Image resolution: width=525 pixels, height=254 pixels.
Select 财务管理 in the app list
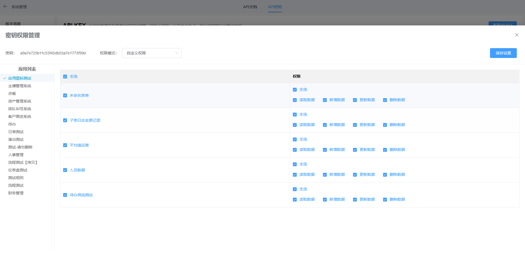(x=16, y=193)
